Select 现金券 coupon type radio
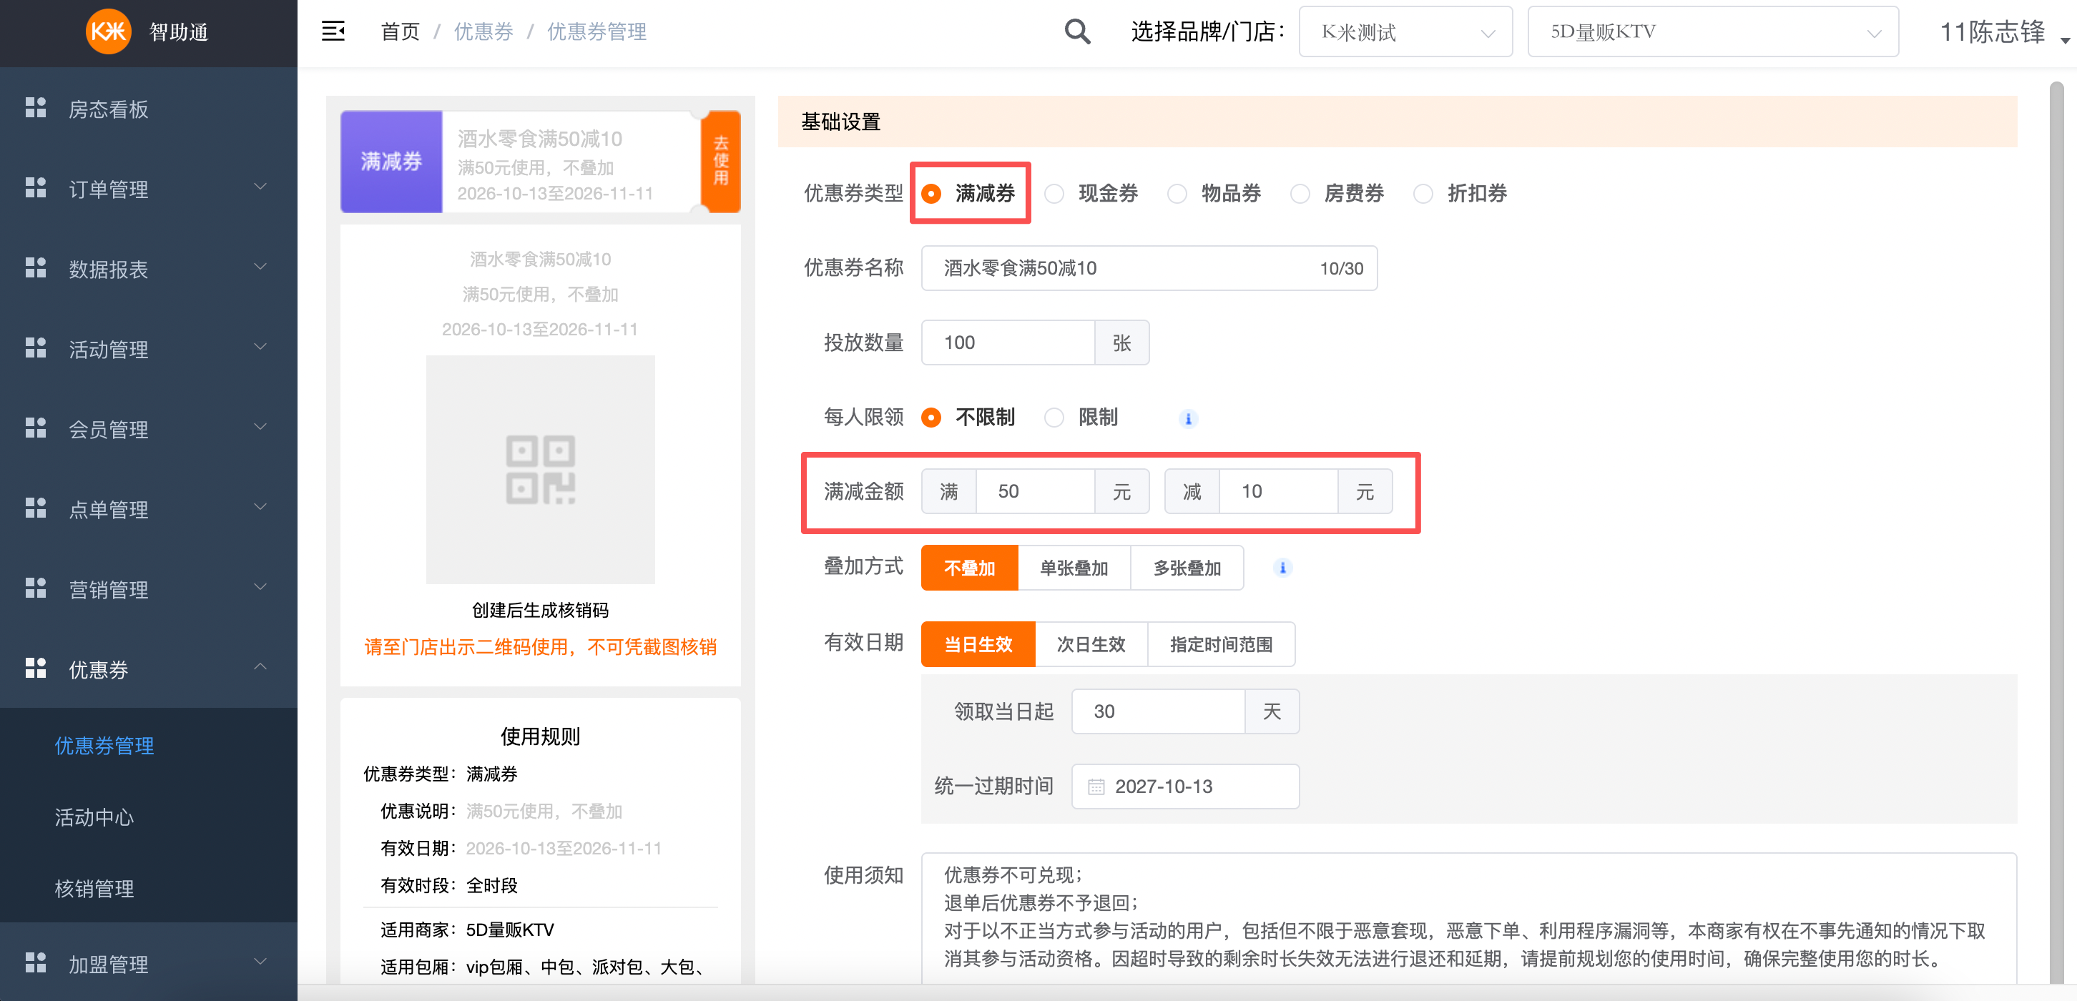The height and width of the screenshot is (1001, 2077). [x=1054, y=194]
